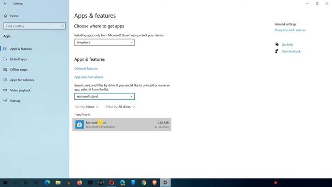Maximize or restore the Settings window
The width and height of the screenshot is (332, 187).
(317, 4)
